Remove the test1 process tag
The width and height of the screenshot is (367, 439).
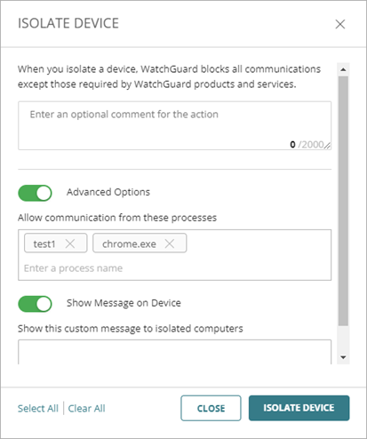(70, 243)
